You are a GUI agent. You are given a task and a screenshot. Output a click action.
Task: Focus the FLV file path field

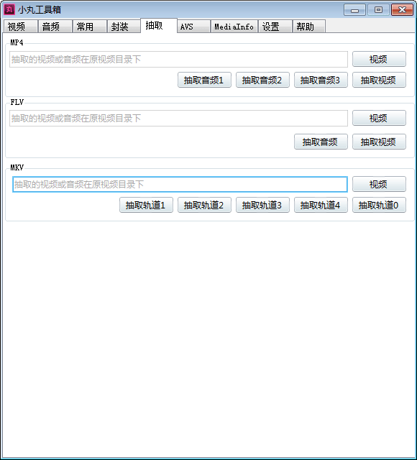(178, 118)
